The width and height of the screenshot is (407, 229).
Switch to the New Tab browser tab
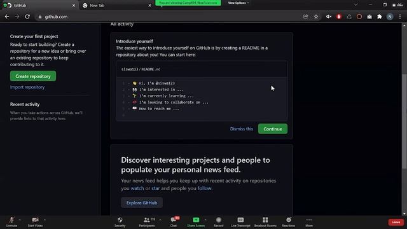click(x=116, y=6)
